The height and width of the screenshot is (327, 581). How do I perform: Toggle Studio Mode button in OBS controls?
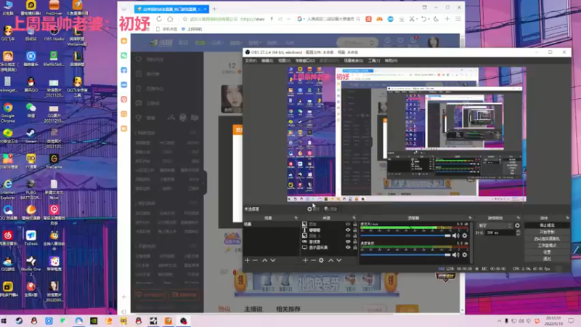click(x=547, y=246)
